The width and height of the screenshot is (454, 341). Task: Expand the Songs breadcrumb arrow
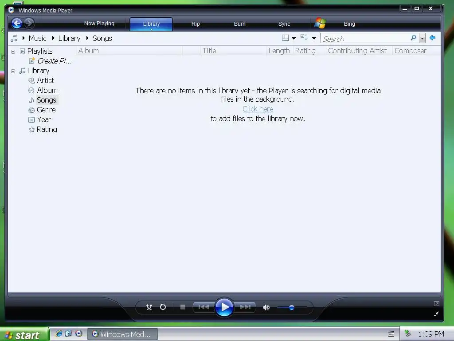pyautogui.click(x=87, y=38)
